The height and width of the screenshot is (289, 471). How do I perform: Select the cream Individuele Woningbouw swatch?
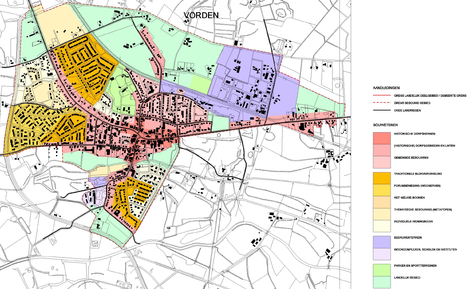(382, 226)
